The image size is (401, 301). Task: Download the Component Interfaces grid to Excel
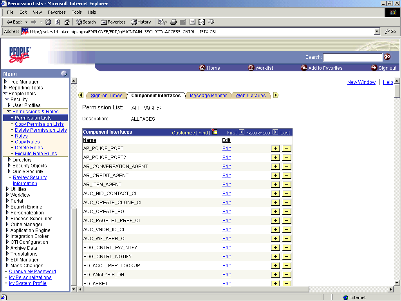click(x=214, y=132)
